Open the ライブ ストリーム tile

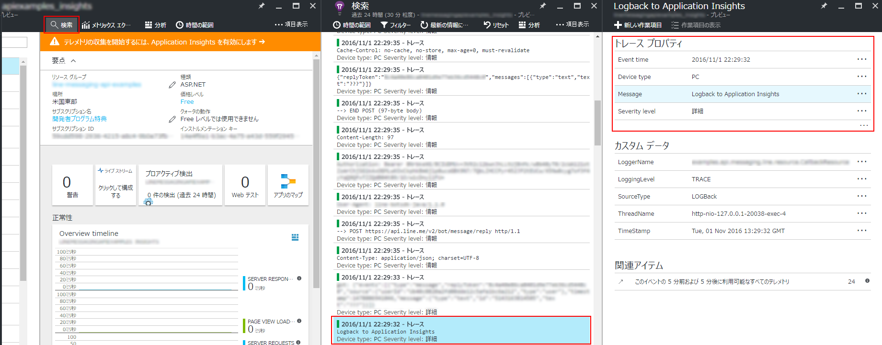115,185
